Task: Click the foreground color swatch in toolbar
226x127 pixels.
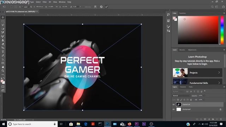Action: 2,81
